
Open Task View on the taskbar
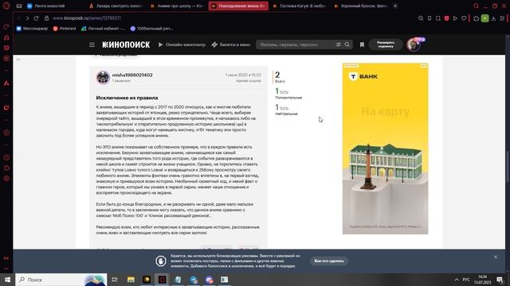click(115, 280)
